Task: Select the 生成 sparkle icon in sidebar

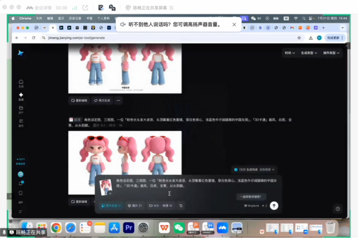Action: pos(21,96)
